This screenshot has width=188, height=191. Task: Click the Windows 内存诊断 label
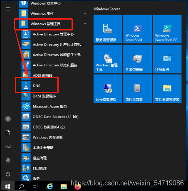pyautogui.click(x=48, y=137)
